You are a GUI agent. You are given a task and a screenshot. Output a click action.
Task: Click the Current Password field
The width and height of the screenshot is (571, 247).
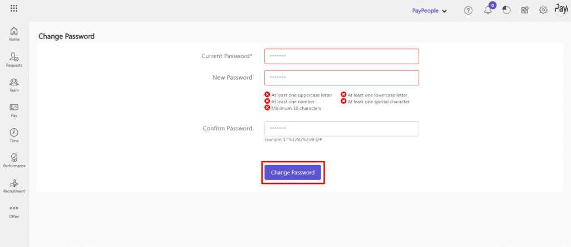pos(341,56)
